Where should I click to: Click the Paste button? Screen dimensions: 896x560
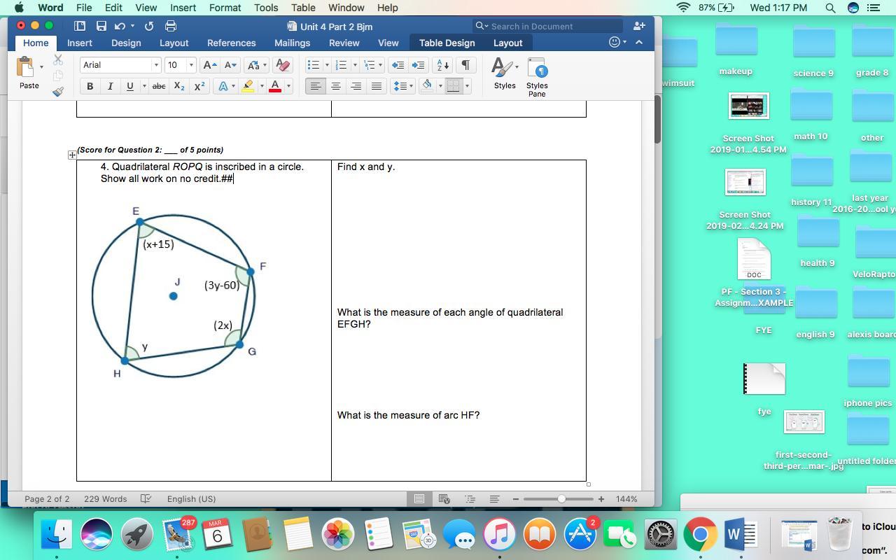[29, 73]
